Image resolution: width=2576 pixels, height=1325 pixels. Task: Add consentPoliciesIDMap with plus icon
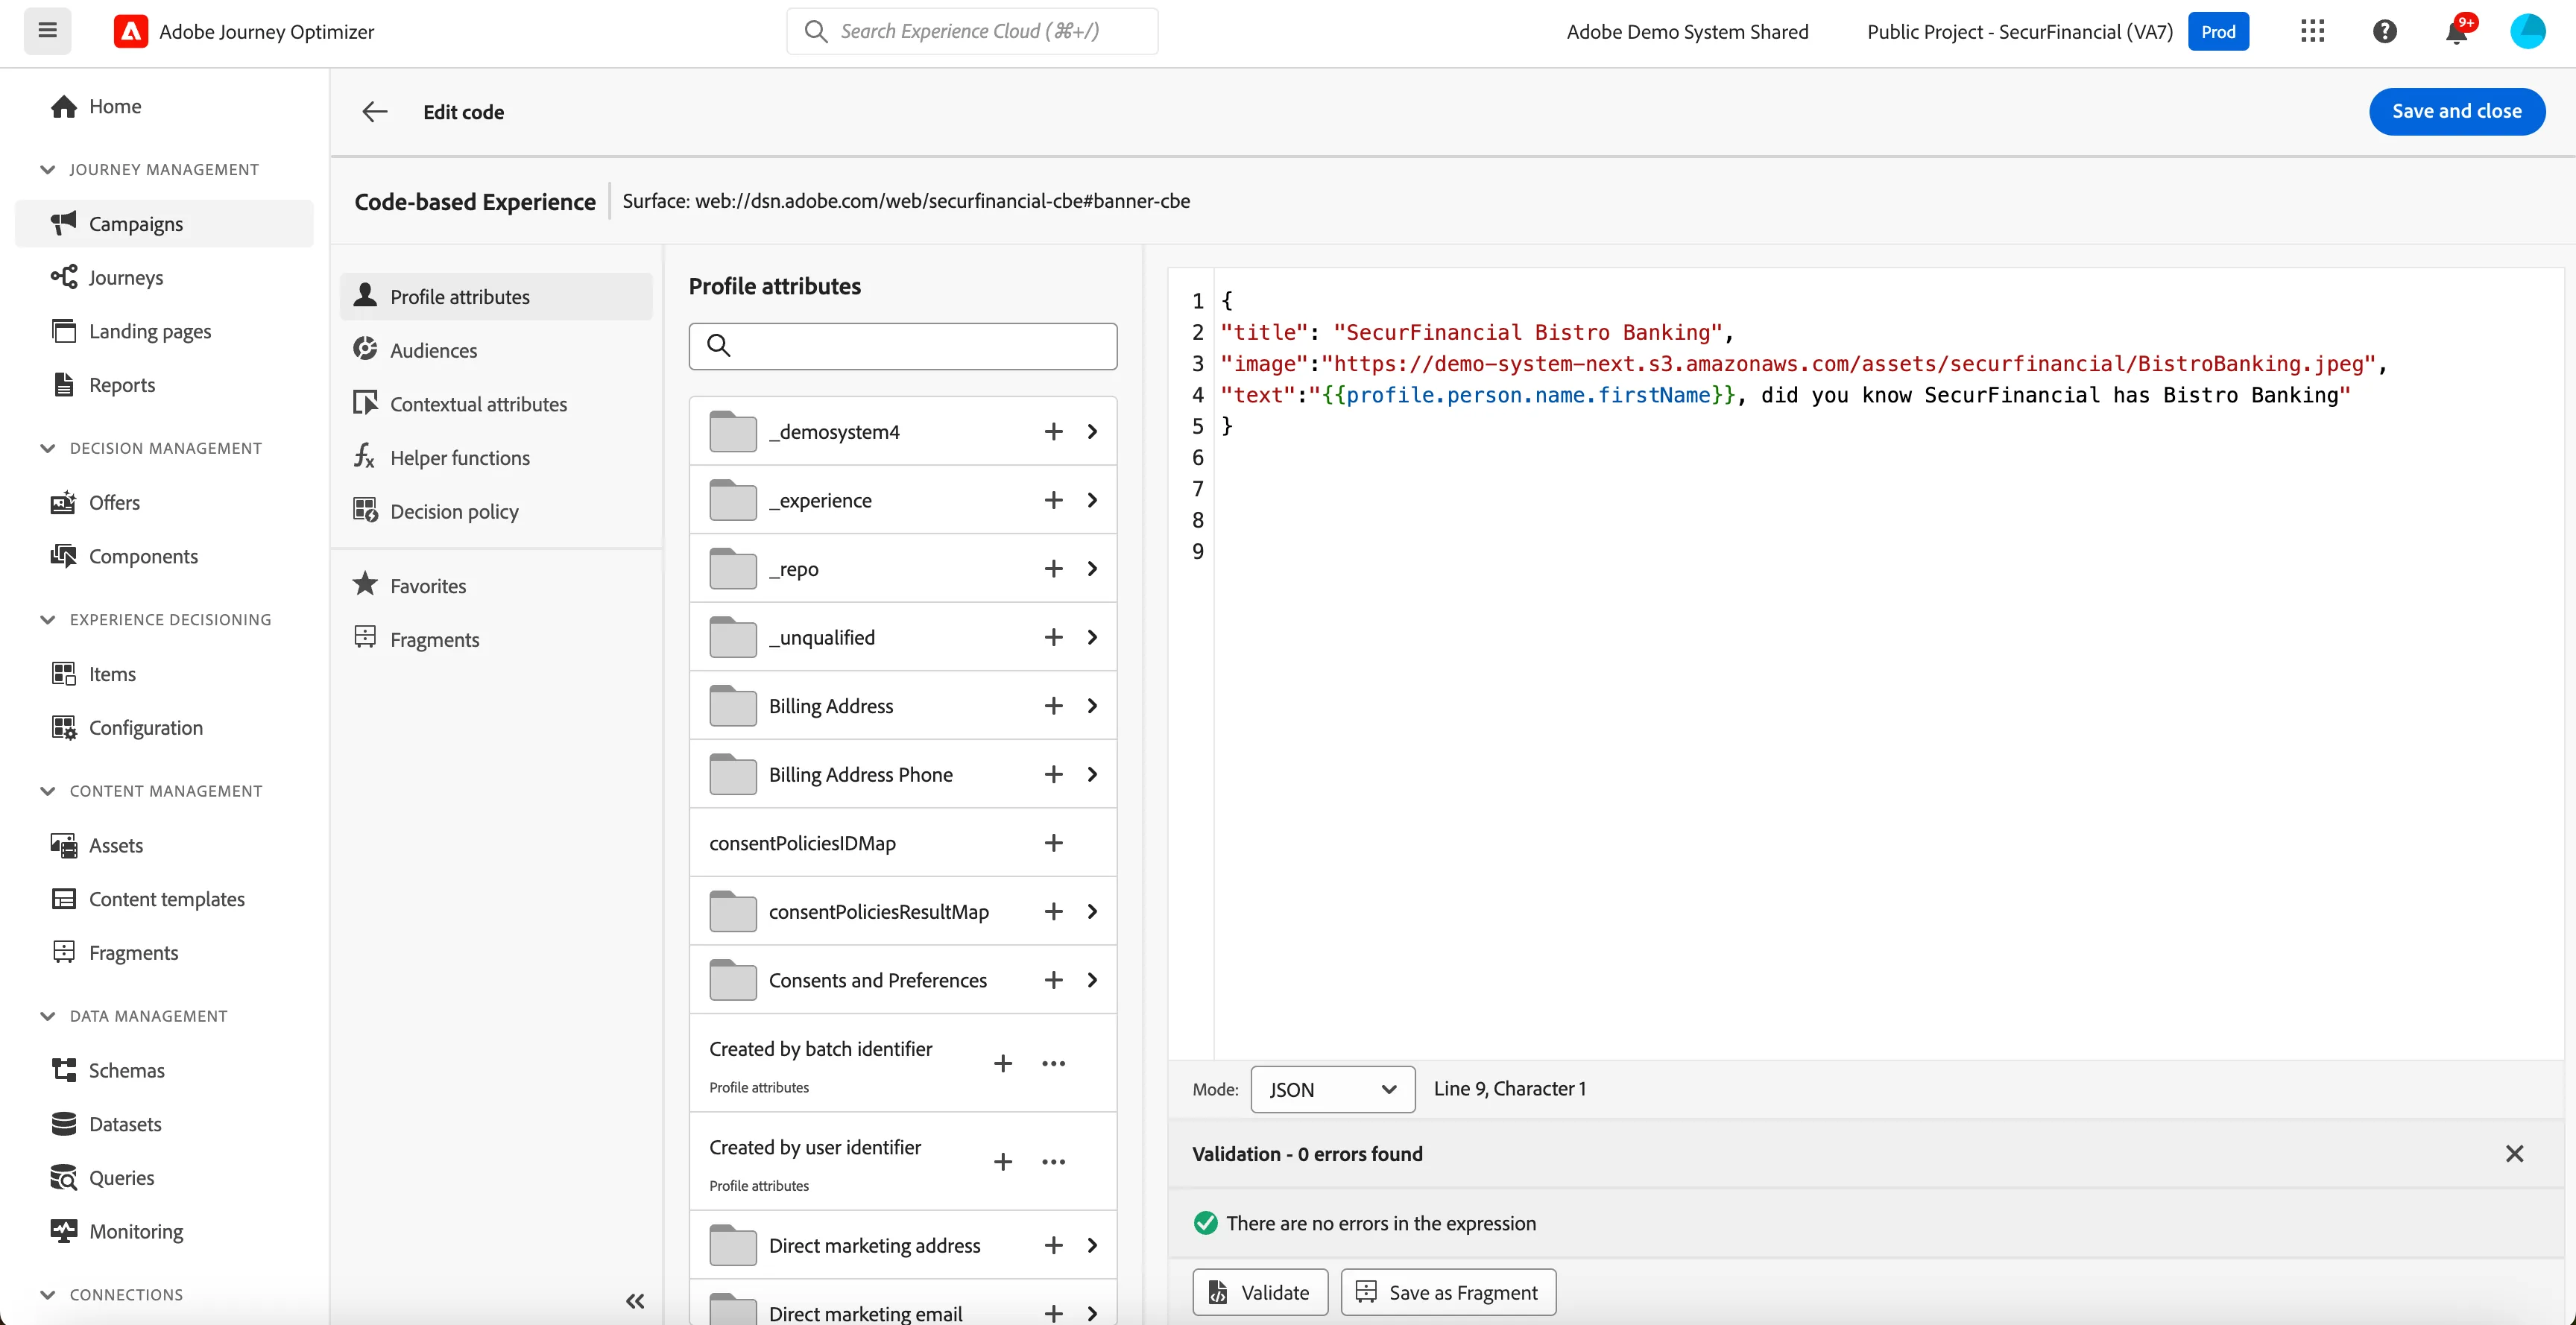coord(1053,843)
